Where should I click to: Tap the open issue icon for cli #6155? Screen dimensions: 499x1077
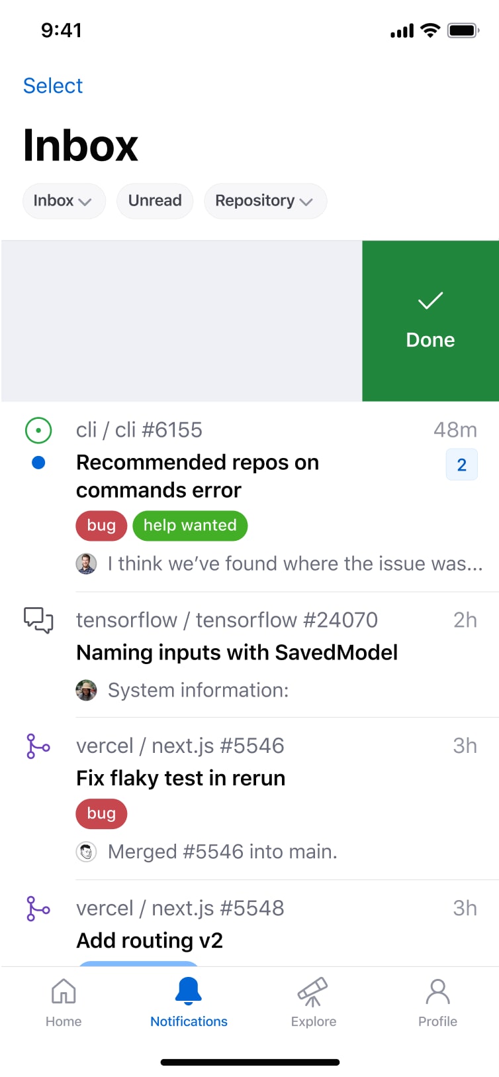[x=38, y=430]
